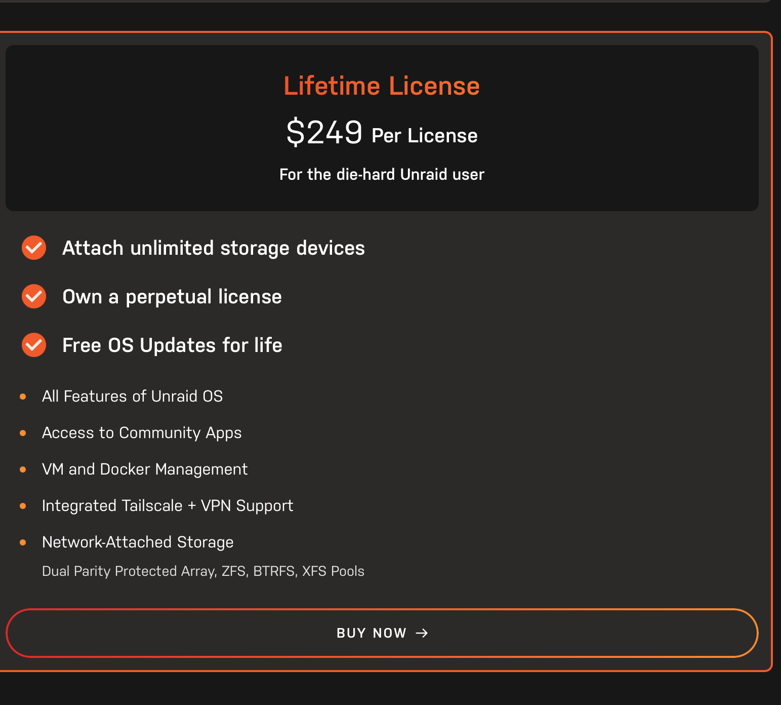Click the Per License label
This screenshot has width=781, height=705.
[x=425, y=136]
